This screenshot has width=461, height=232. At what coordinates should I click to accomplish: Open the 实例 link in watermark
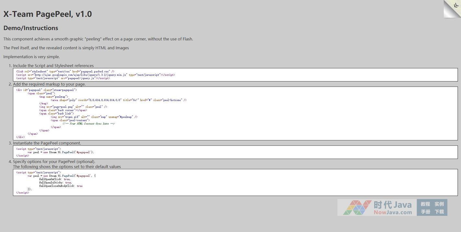click(x=439, y=204)
